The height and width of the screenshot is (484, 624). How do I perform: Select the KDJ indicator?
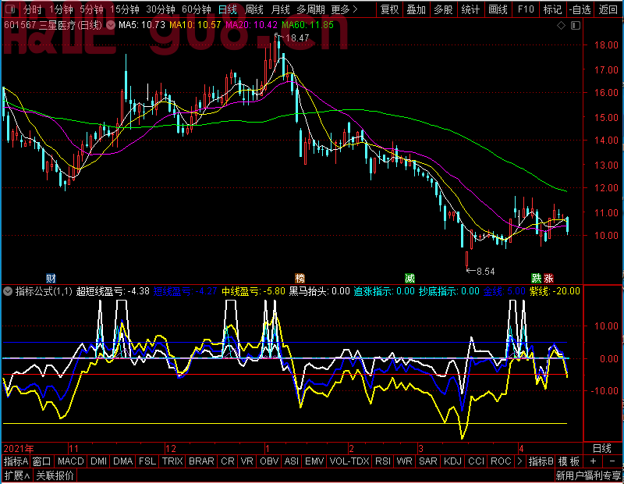point(453,461)
